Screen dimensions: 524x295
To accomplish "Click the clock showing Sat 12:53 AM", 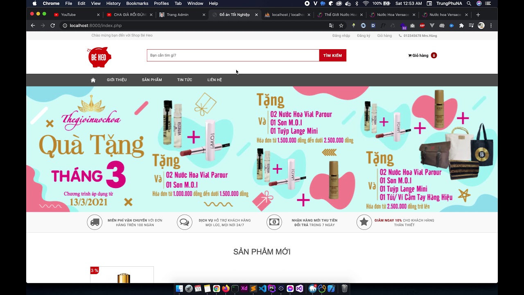I will (409, 3).
